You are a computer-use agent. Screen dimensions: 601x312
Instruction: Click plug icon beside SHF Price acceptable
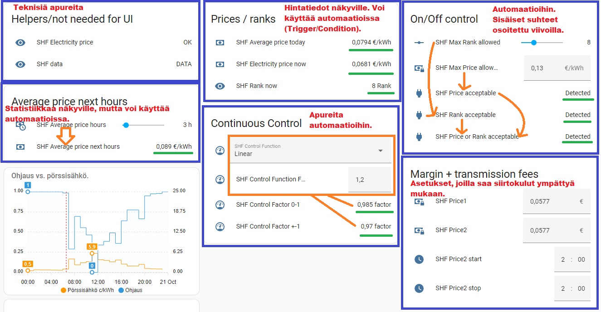tap(419, 93)
